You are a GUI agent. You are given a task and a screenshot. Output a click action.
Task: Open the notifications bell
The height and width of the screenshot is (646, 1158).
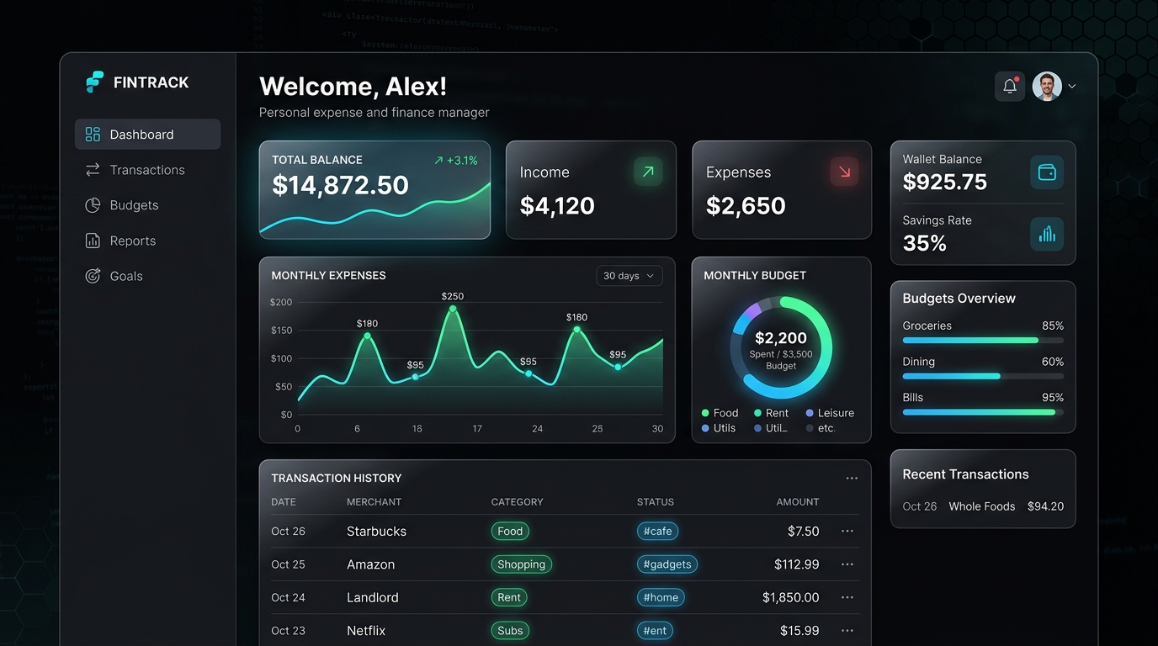[1010, 86]
